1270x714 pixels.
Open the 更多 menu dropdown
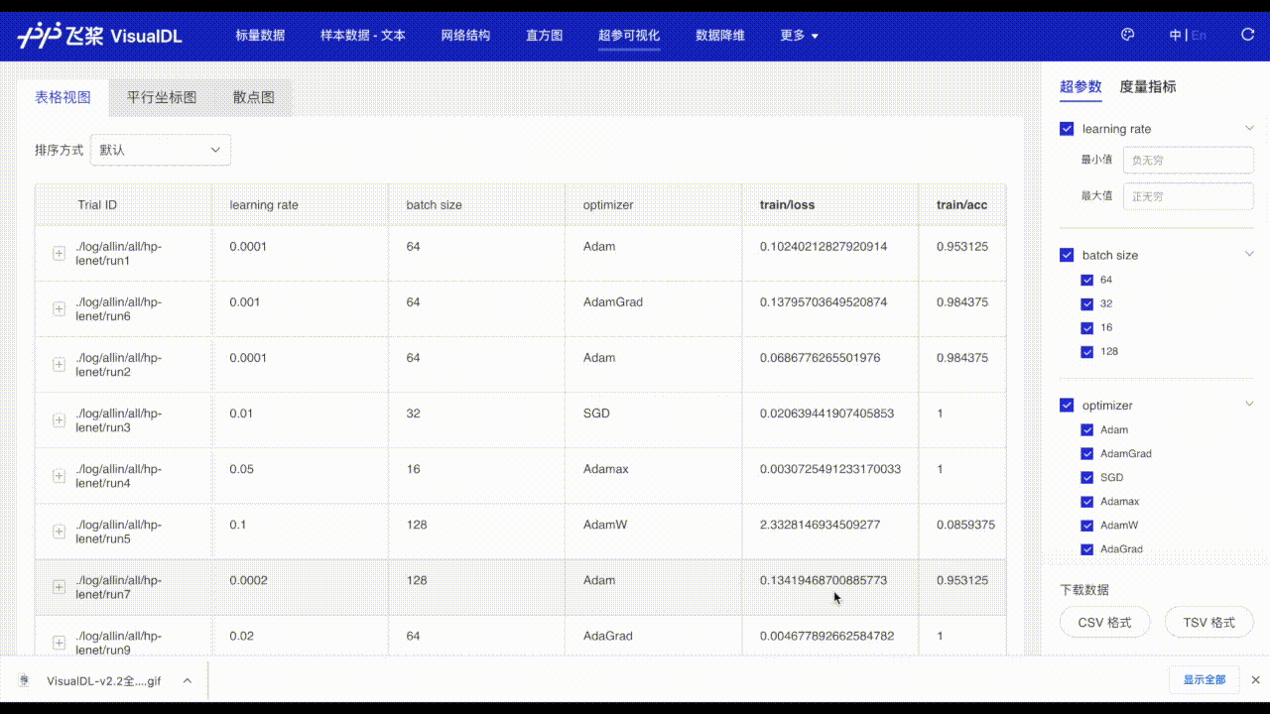pos(799,36)
